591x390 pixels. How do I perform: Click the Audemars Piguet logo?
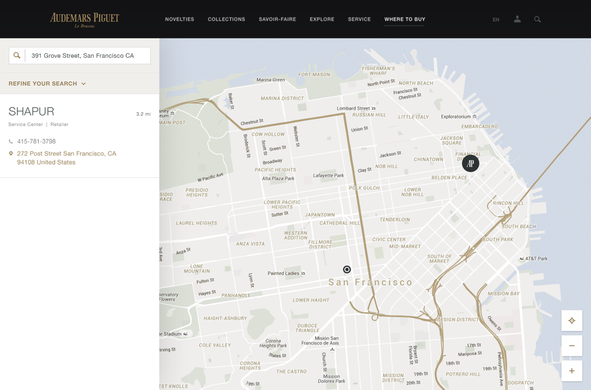point(85,19)
